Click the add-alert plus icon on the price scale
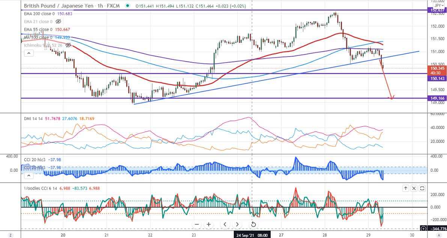This screenshot has width=447, height=238. pos(423,228)
